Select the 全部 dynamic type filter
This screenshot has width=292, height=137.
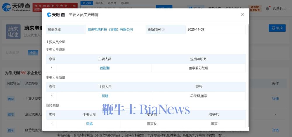(33, 53)
